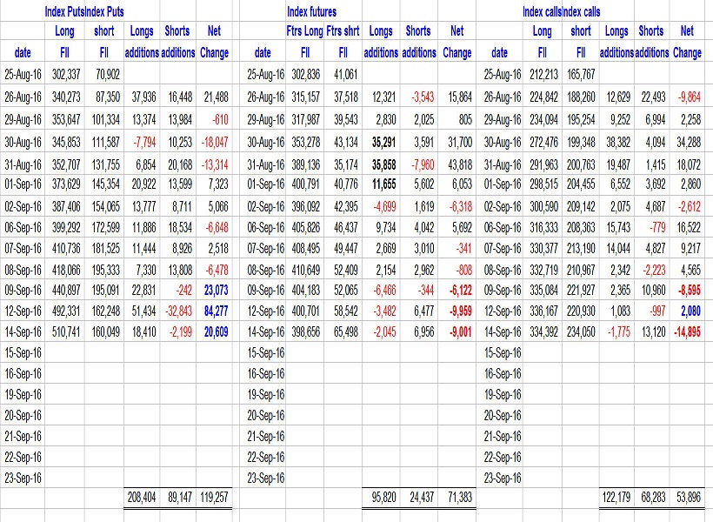Select the red -14,895 value in Index calls
This screenshot has height=522, width=713.
(x=687, y=331)
